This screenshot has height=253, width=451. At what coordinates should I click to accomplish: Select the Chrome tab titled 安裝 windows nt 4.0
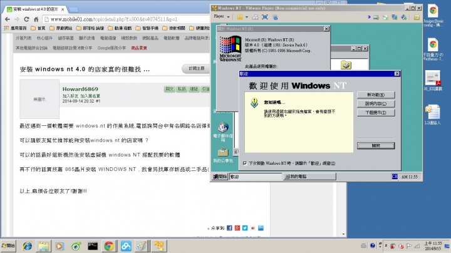(x=35, y=9)
